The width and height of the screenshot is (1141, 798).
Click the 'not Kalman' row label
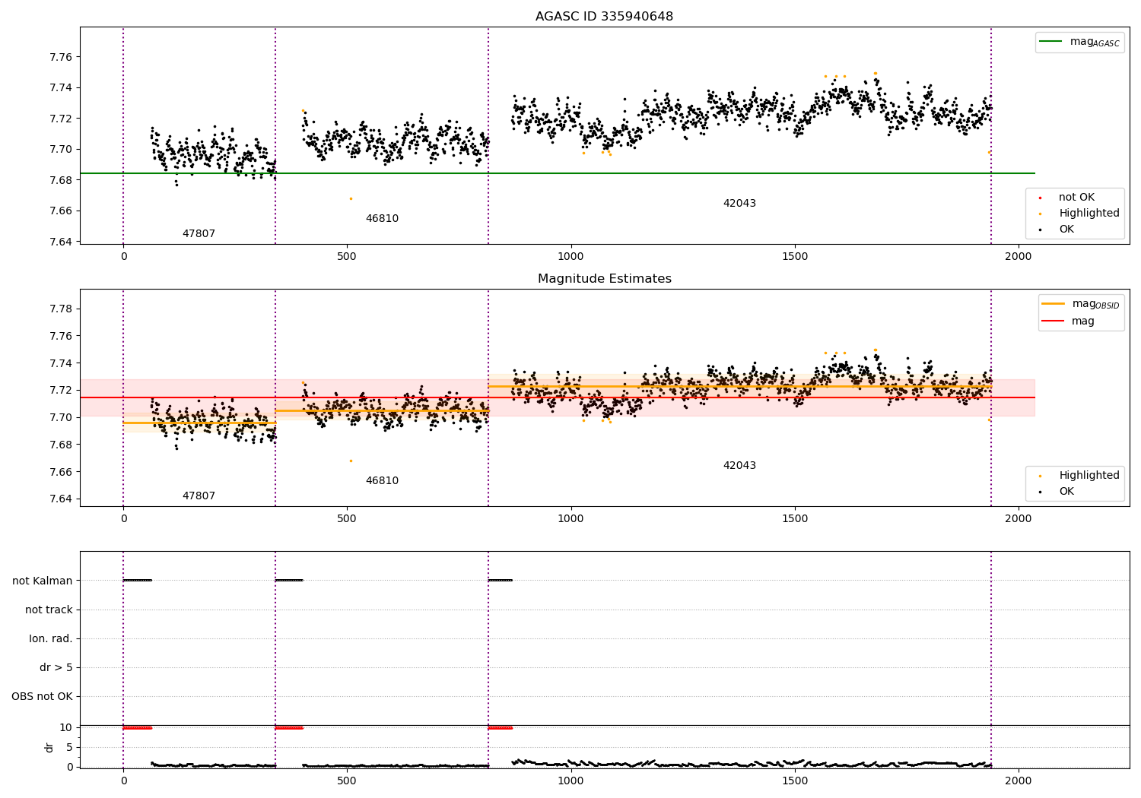click(43, 581)
